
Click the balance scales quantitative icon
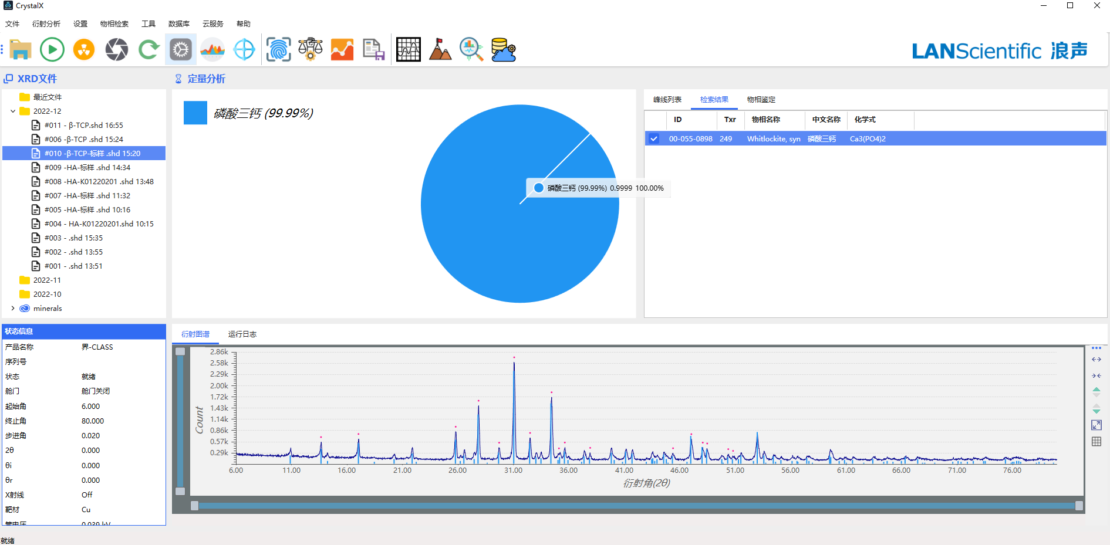click(310, 50)
